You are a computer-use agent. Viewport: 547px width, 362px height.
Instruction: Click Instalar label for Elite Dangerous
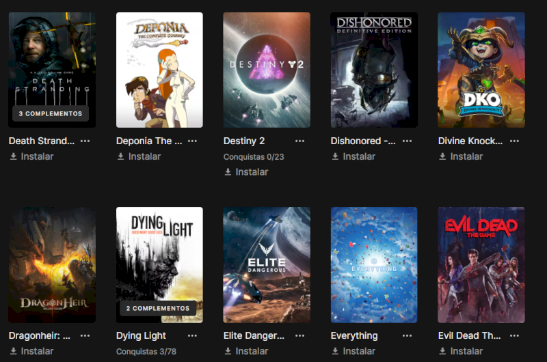(x=252, y=351)
